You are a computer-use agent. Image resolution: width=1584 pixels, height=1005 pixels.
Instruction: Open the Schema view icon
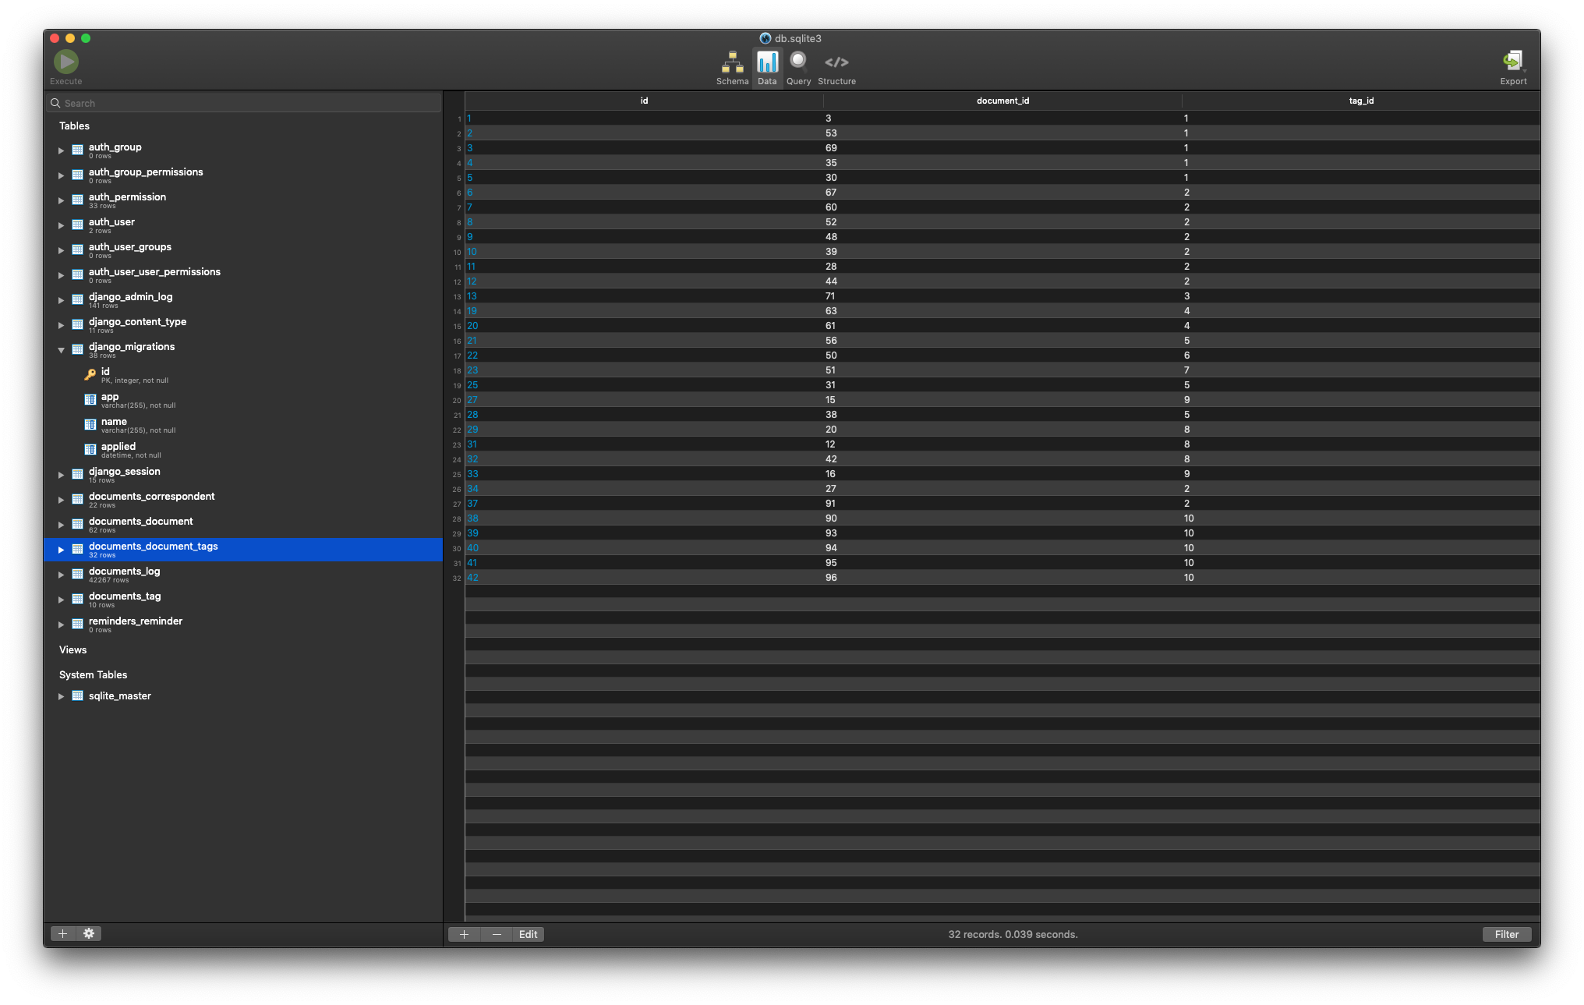[x=732, y=62]
